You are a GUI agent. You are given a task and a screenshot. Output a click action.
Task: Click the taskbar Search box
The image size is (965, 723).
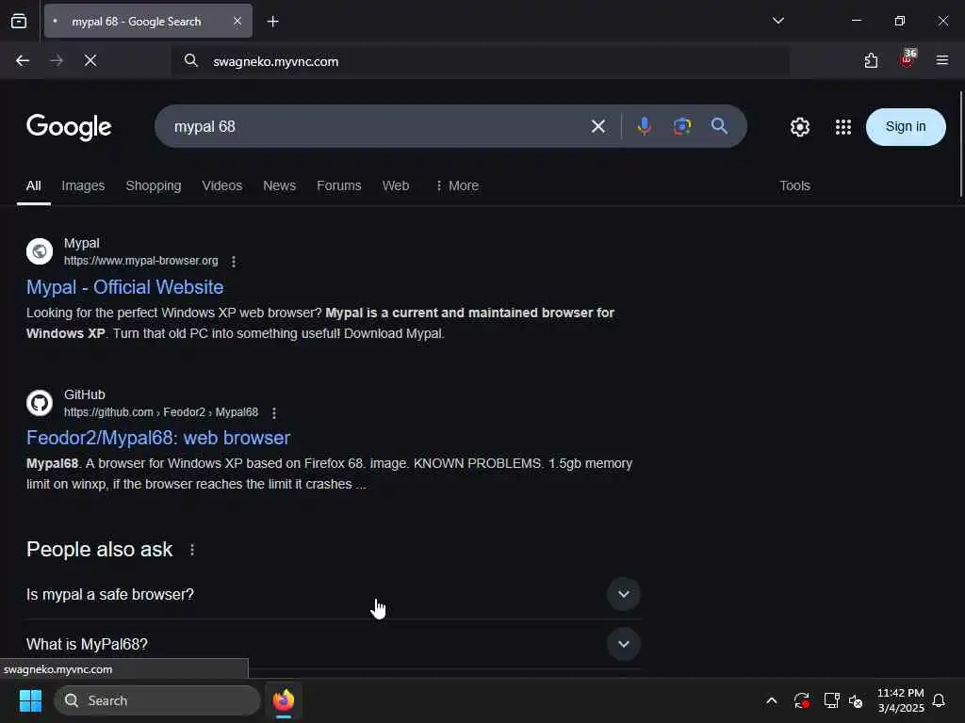pyautogui.click(x=157, y=700)
